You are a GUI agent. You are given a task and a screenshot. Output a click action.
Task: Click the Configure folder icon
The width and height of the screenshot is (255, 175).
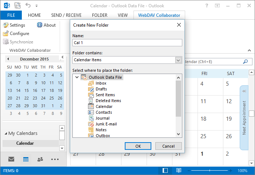click(x=6, y=34)
